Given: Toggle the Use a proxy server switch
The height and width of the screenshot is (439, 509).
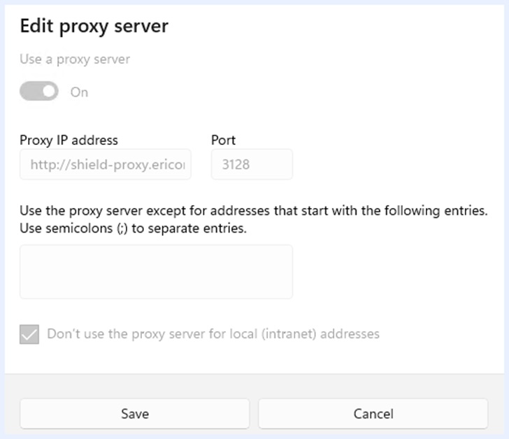Looking at the screenshot, I should click(39, 91).
